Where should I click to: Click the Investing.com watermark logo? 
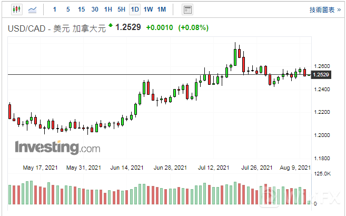pos(57,147)
